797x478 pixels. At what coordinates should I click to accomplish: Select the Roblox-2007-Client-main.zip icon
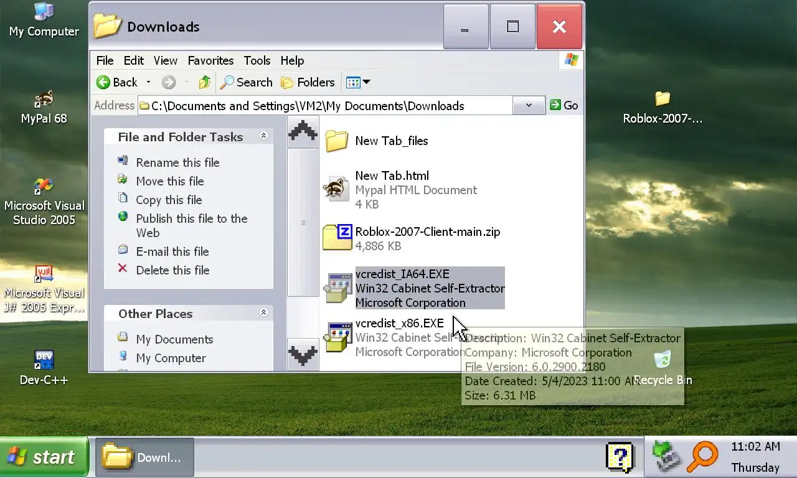(x=337, y=238)
